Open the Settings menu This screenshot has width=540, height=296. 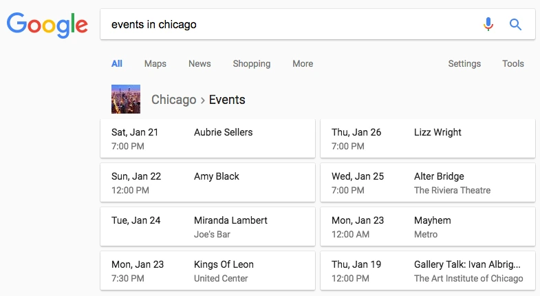point(464,63)
